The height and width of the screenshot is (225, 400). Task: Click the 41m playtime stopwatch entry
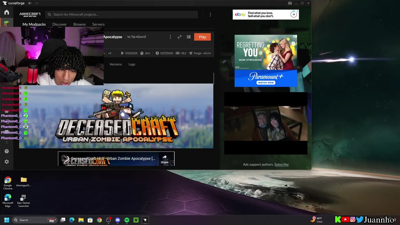[x=145, y=53]
